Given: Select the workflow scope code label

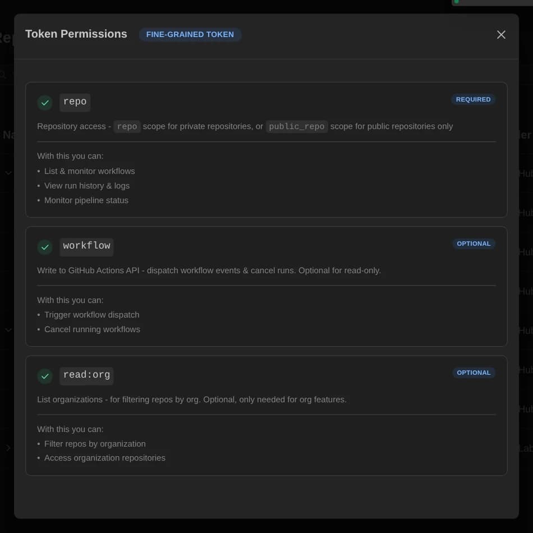Looking at the screenshot, I should click(x=86, y=247).
